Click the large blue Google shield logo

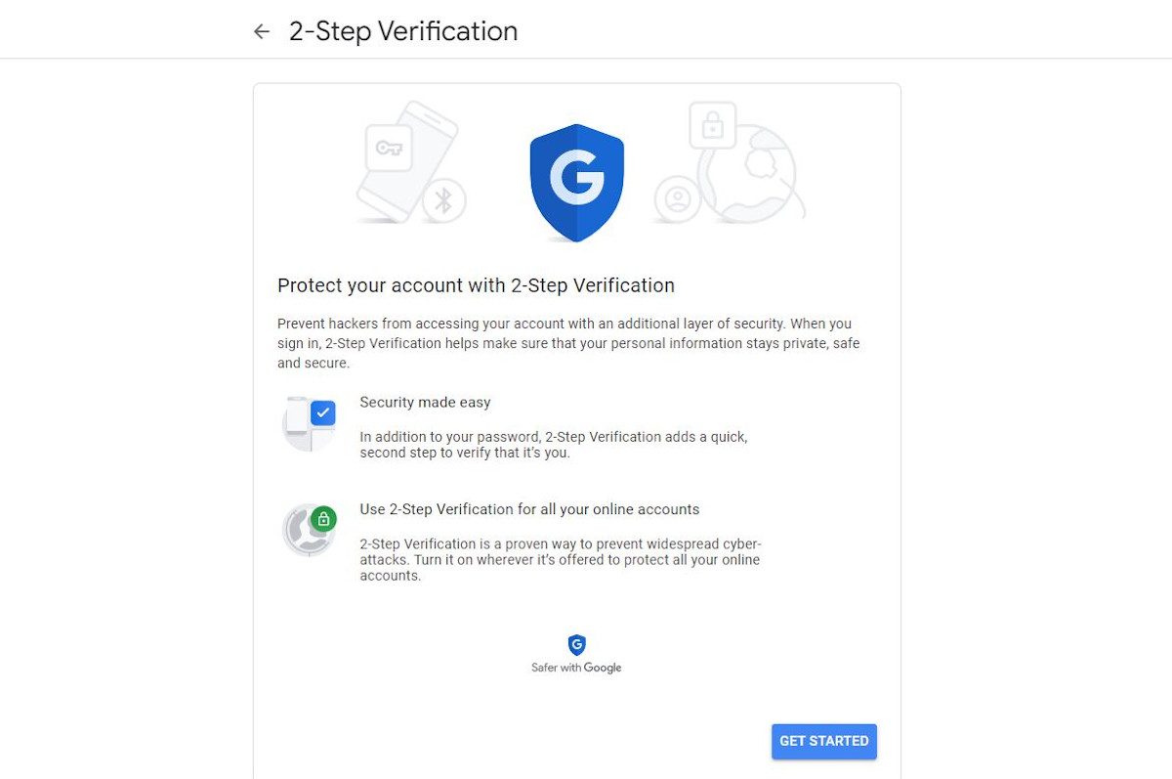pyautogui.click(x=576, y=182)
